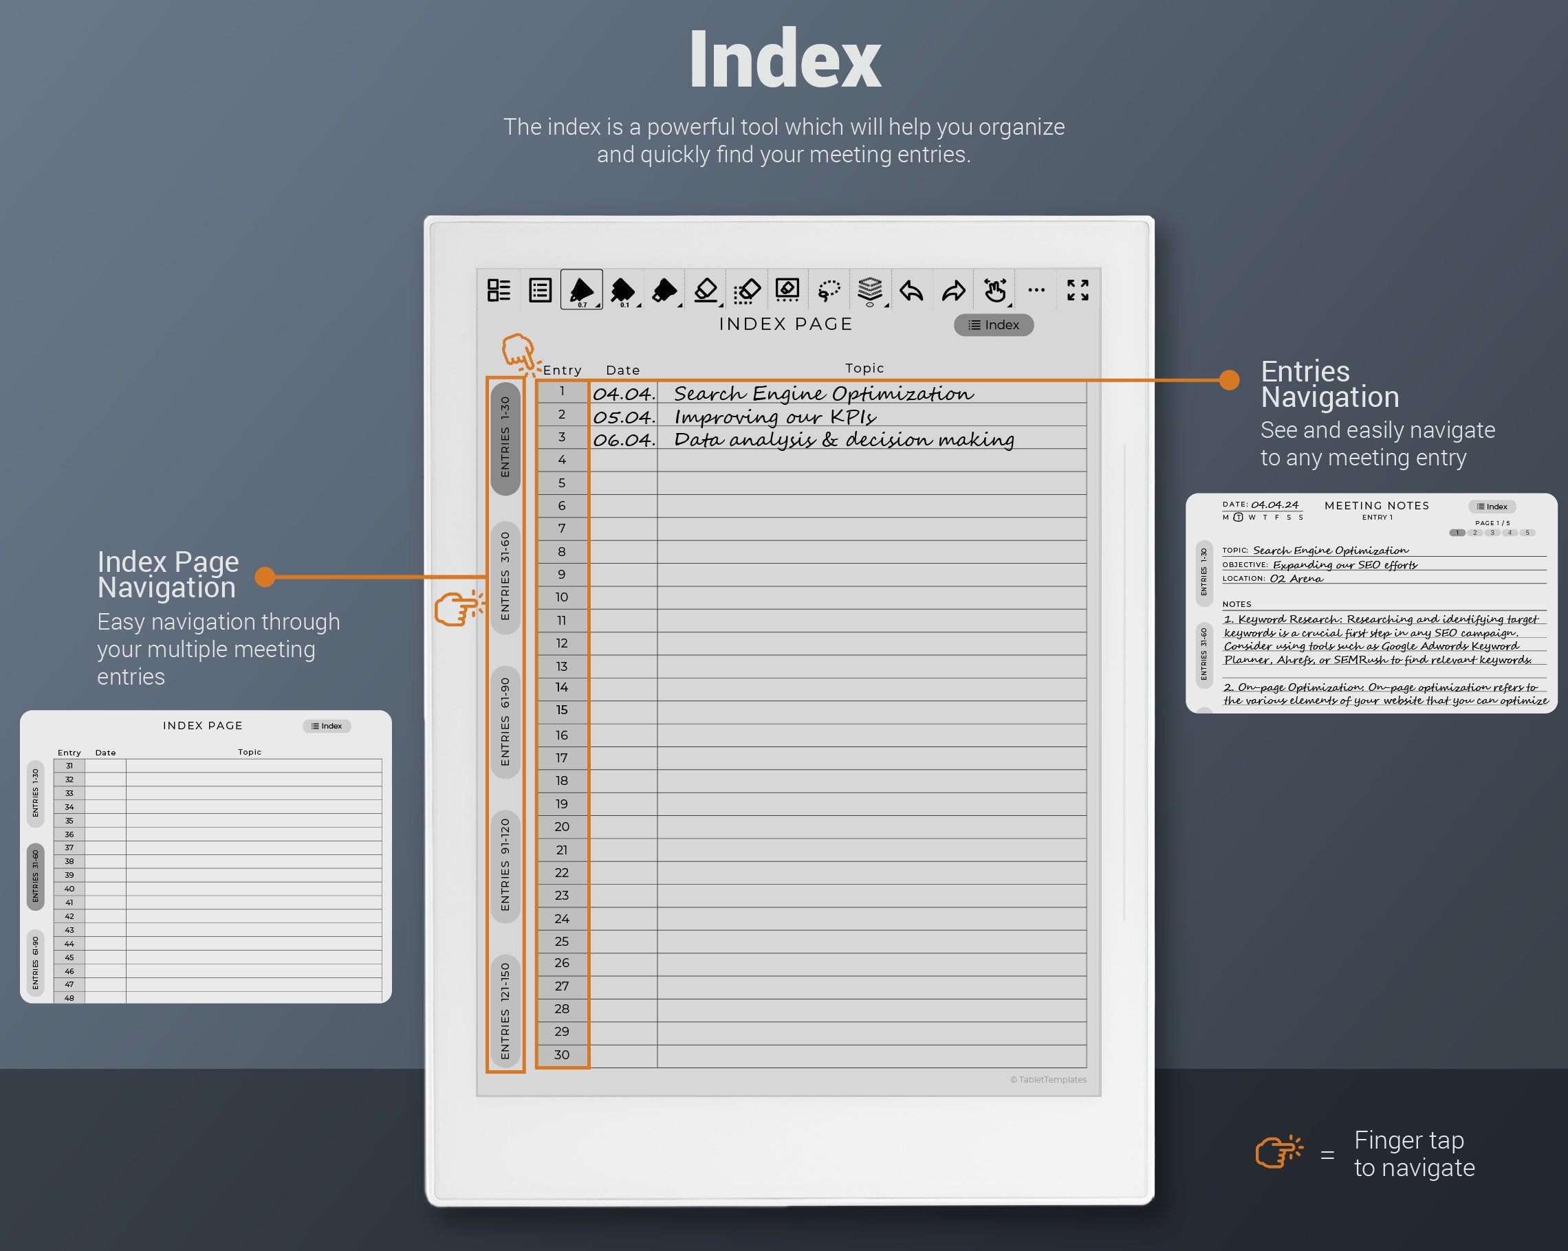
Task: Open the lasso selection tool
Action: [830, 289]
